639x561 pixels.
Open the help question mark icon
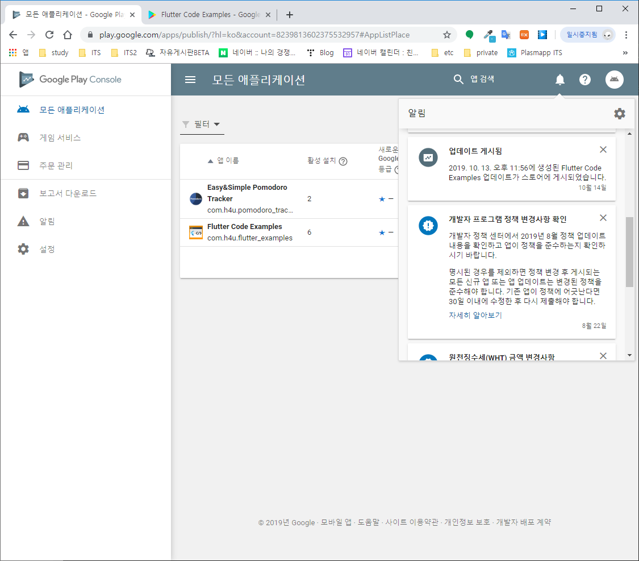click(585, 80)
